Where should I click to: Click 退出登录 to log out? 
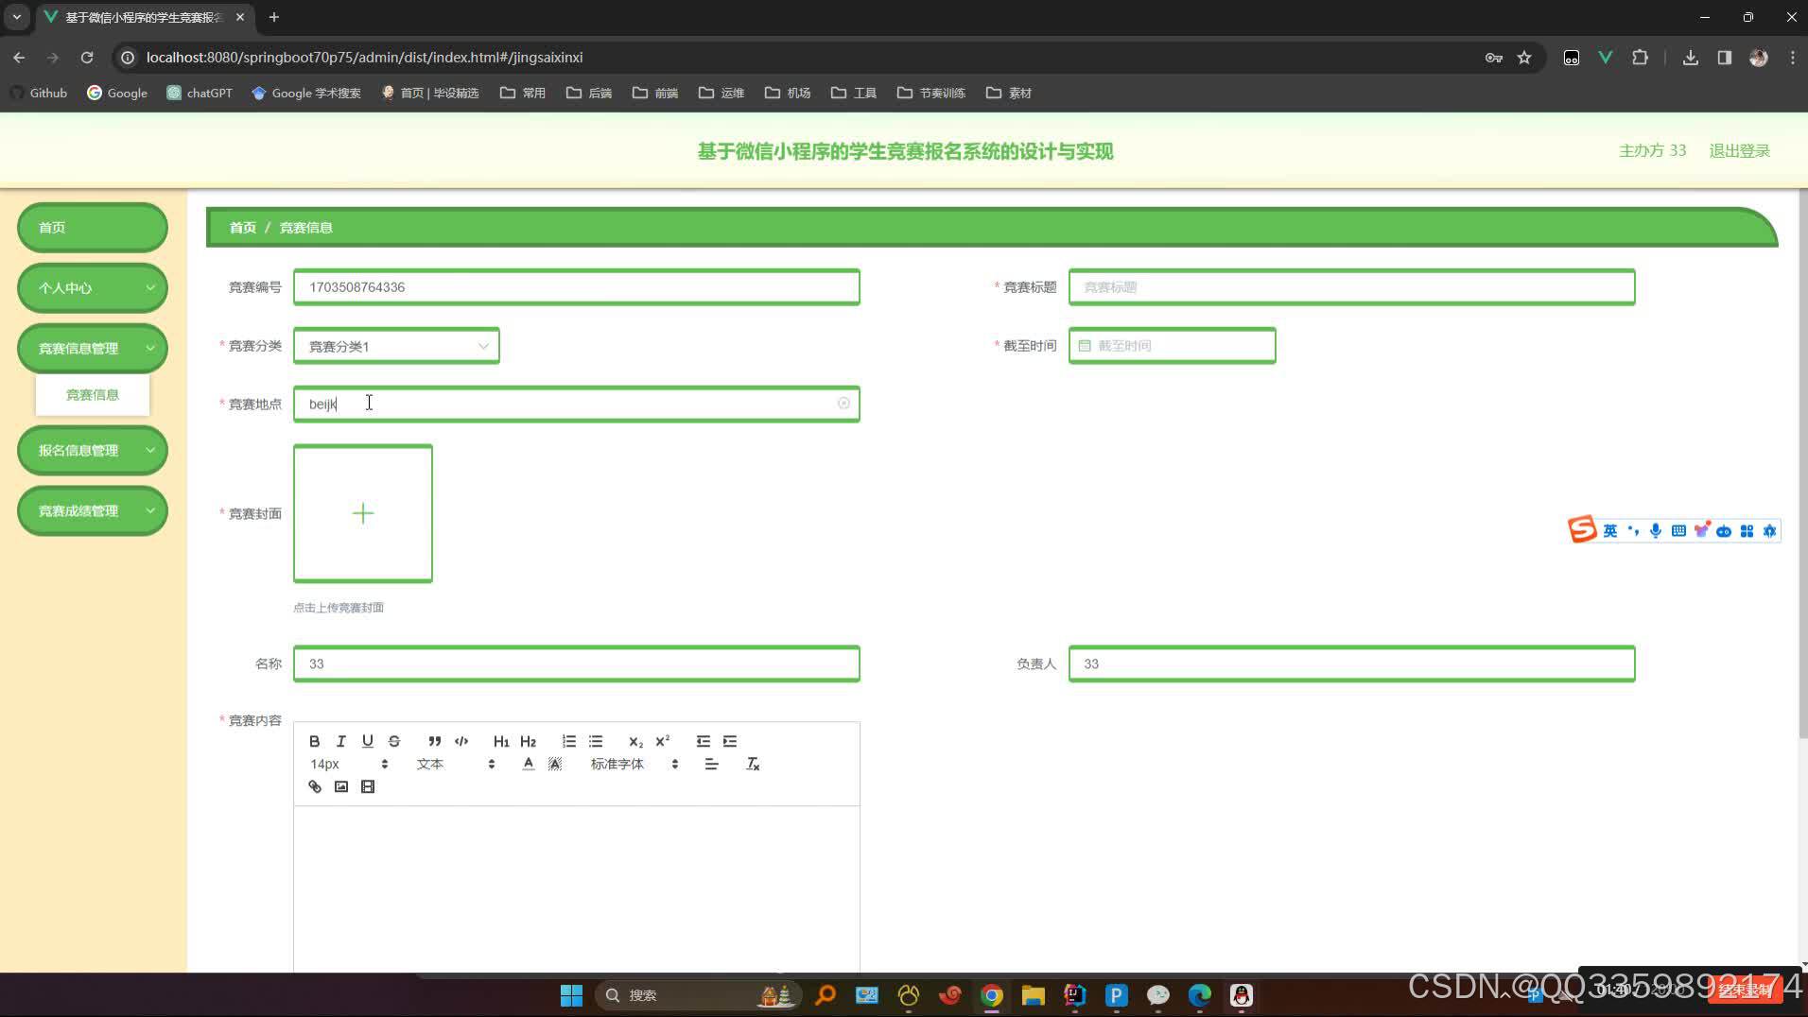[x=1739, y=150]
